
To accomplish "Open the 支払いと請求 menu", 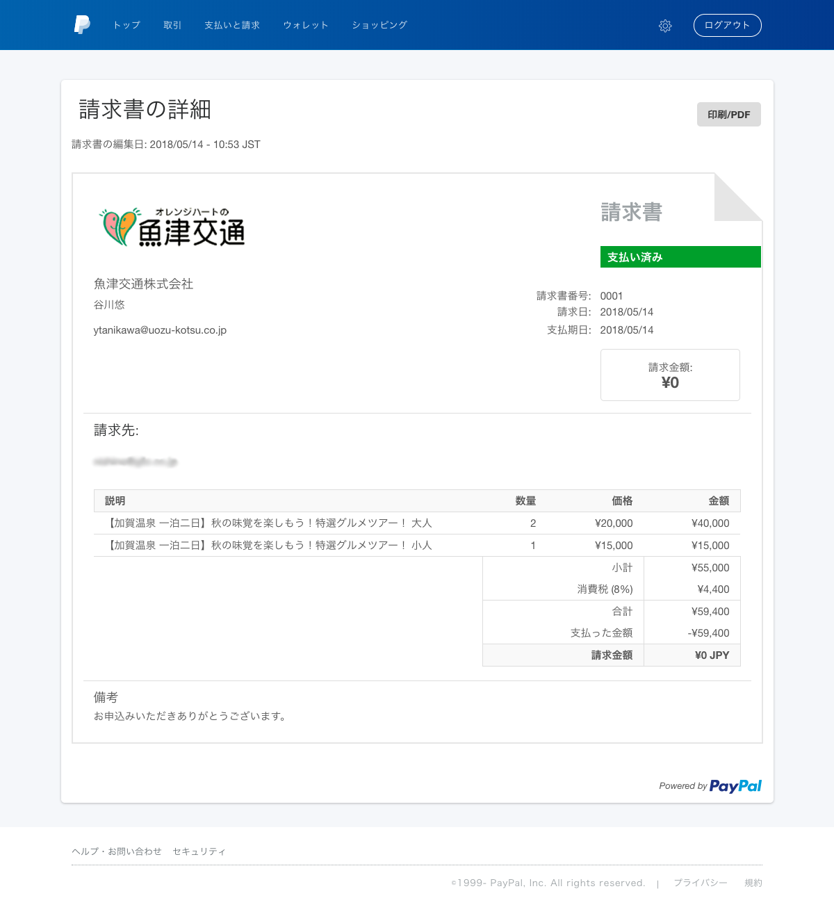I will point(232,25).
